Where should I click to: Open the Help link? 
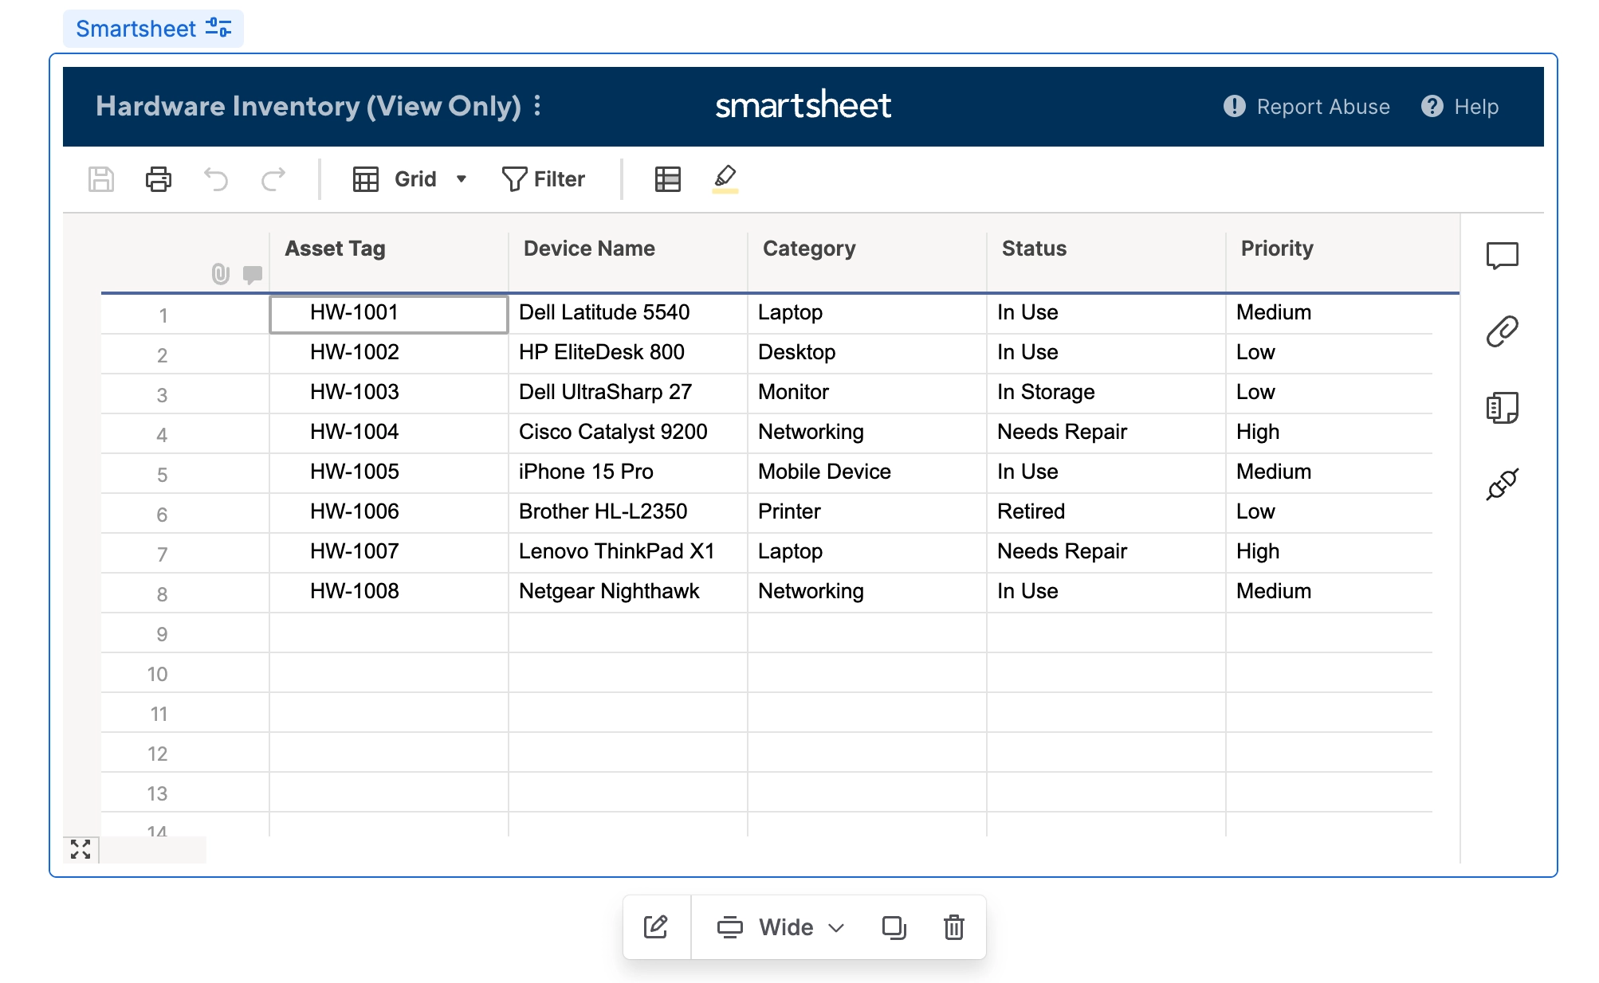coord(1460,107)
